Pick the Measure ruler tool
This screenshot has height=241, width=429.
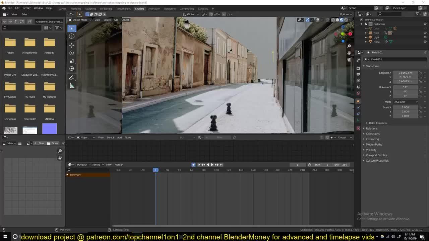[72, 86]
